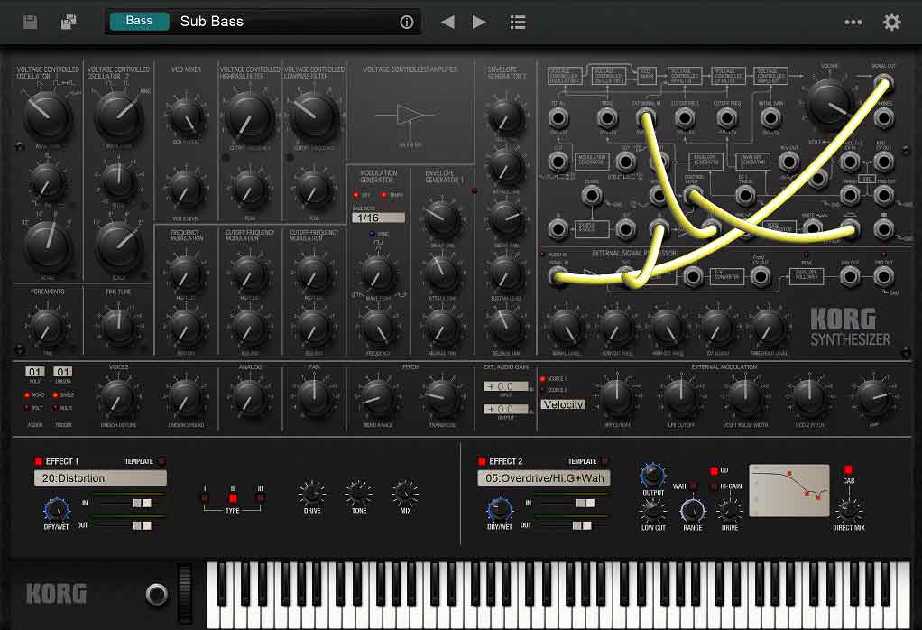Screen dimensions: 922x630
Task: Toggle Effect 2 on/off LED
Action: tap(482, 461)
